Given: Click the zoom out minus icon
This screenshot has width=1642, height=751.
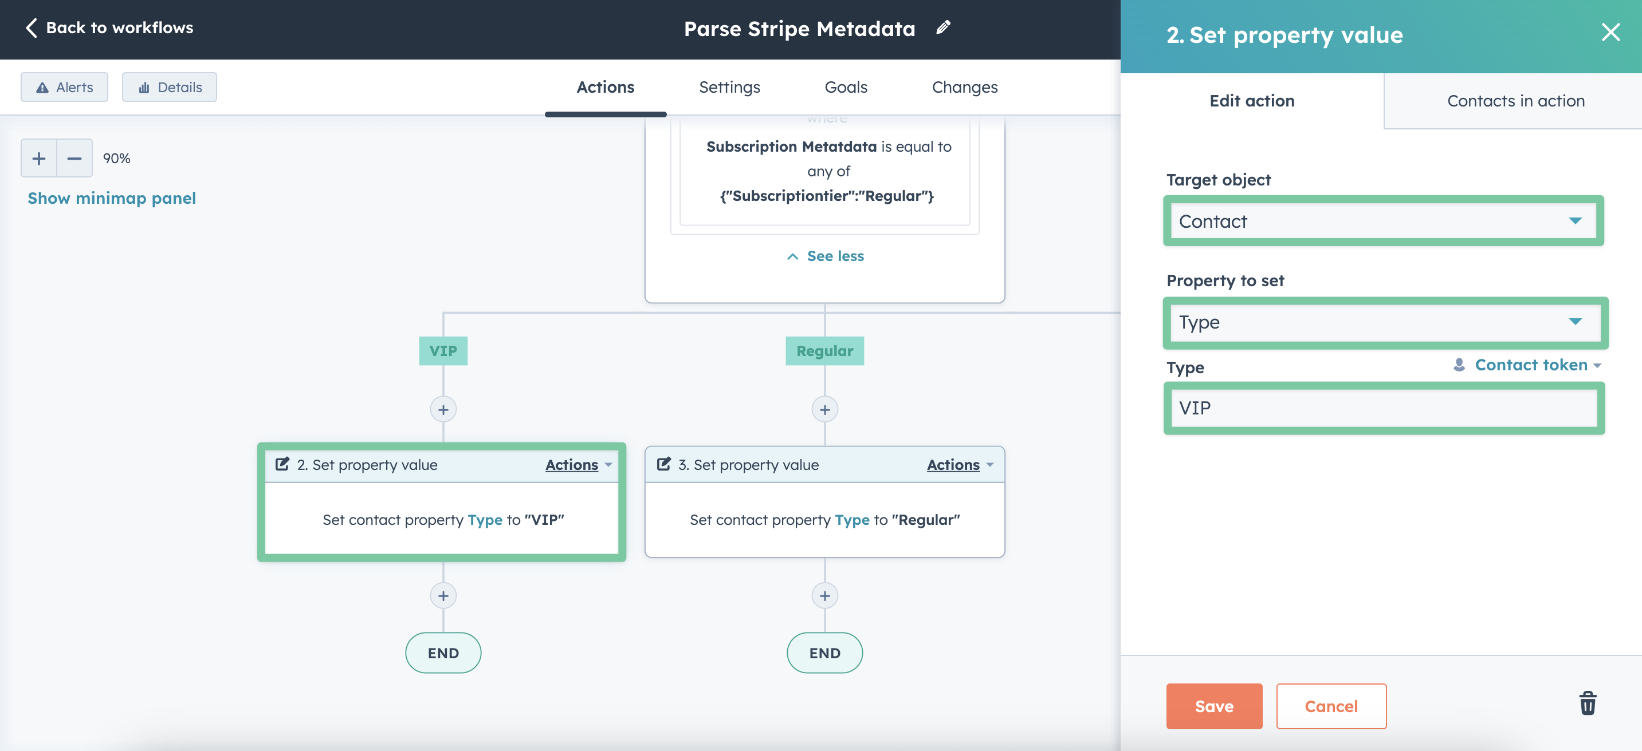Looking at the screenshot, I should pos(74,158).
